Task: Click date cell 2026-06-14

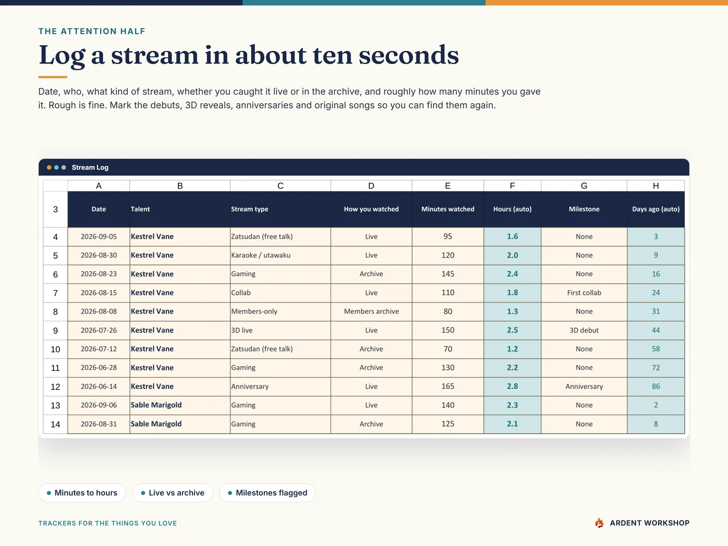Action: (99, 386)
